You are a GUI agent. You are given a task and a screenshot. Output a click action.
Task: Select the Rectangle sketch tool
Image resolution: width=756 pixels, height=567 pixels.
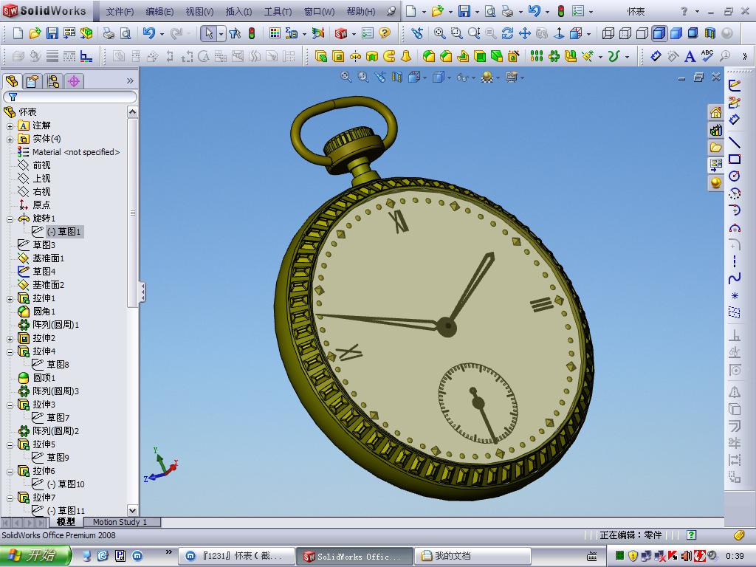(735, 159)
